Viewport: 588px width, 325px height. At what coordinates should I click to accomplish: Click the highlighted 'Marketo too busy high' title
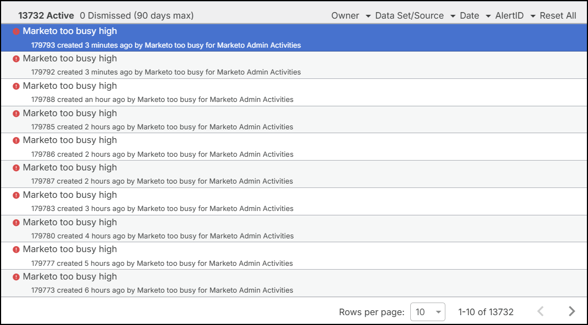coord(70,31)
